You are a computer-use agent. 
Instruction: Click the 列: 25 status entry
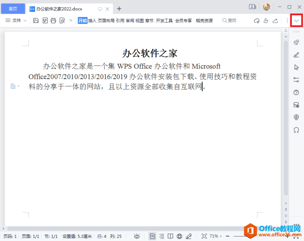click(116, 236)
